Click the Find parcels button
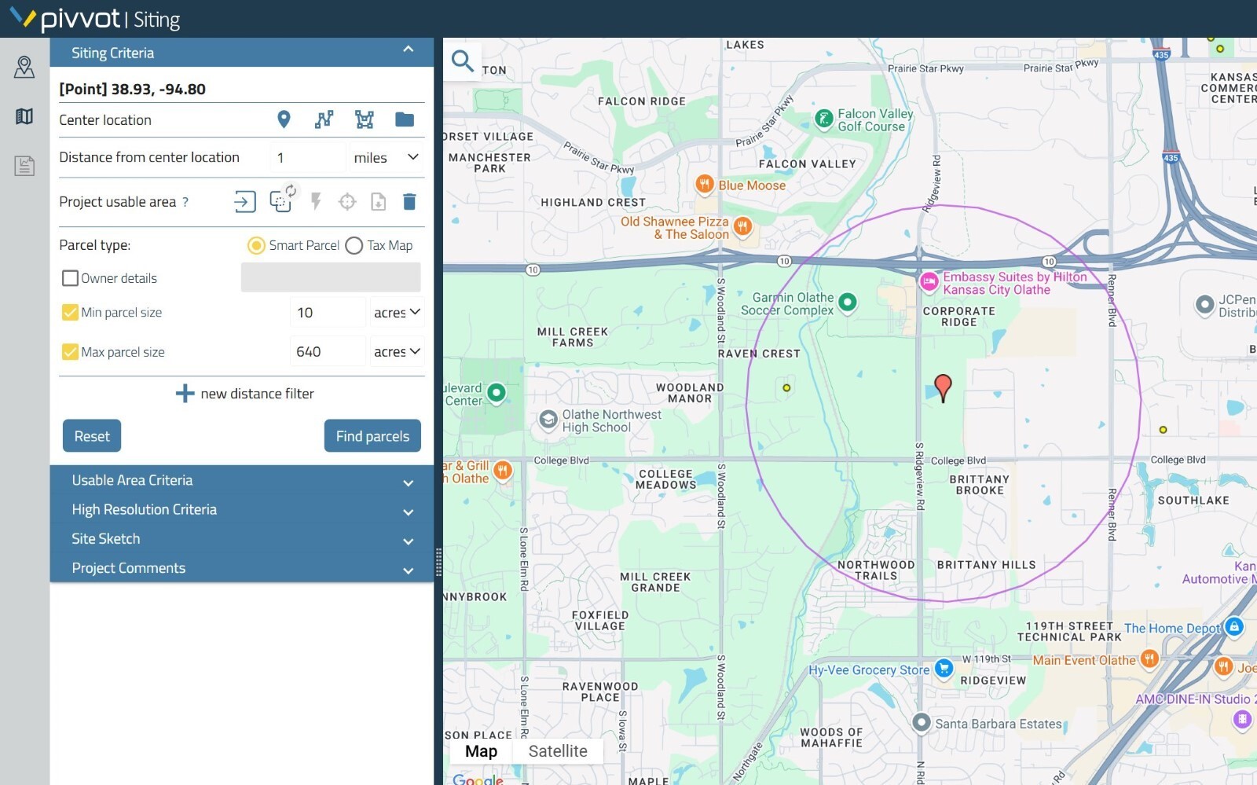Screen dimensions: 1257x785 click(372, 436)
